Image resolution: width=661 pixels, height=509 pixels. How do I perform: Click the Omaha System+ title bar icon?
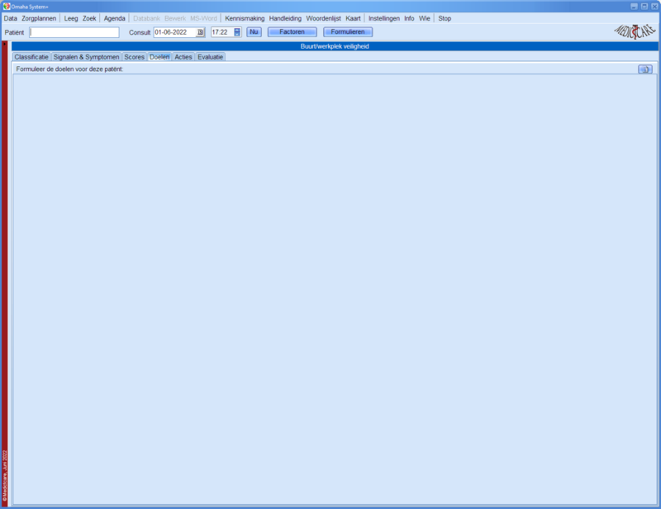(6, 6)
